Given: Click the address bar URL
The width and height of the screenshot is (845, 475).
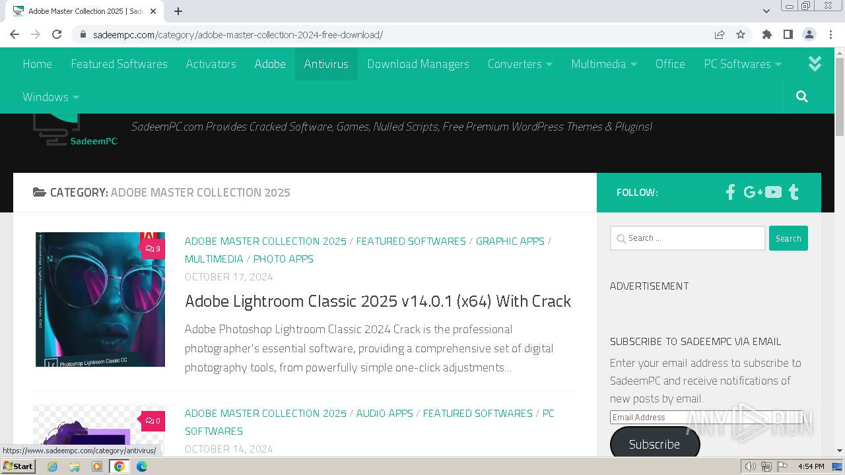Looking at the screenshot, I should (238, 35).
